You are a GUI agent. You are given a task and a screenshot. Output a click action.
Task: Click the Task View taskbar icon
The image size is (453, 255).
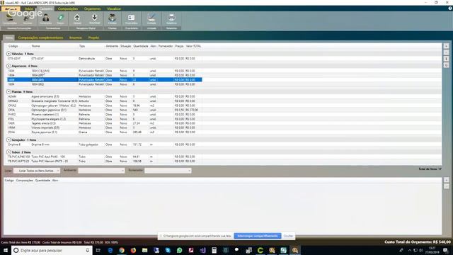click(x=98, y=250)
